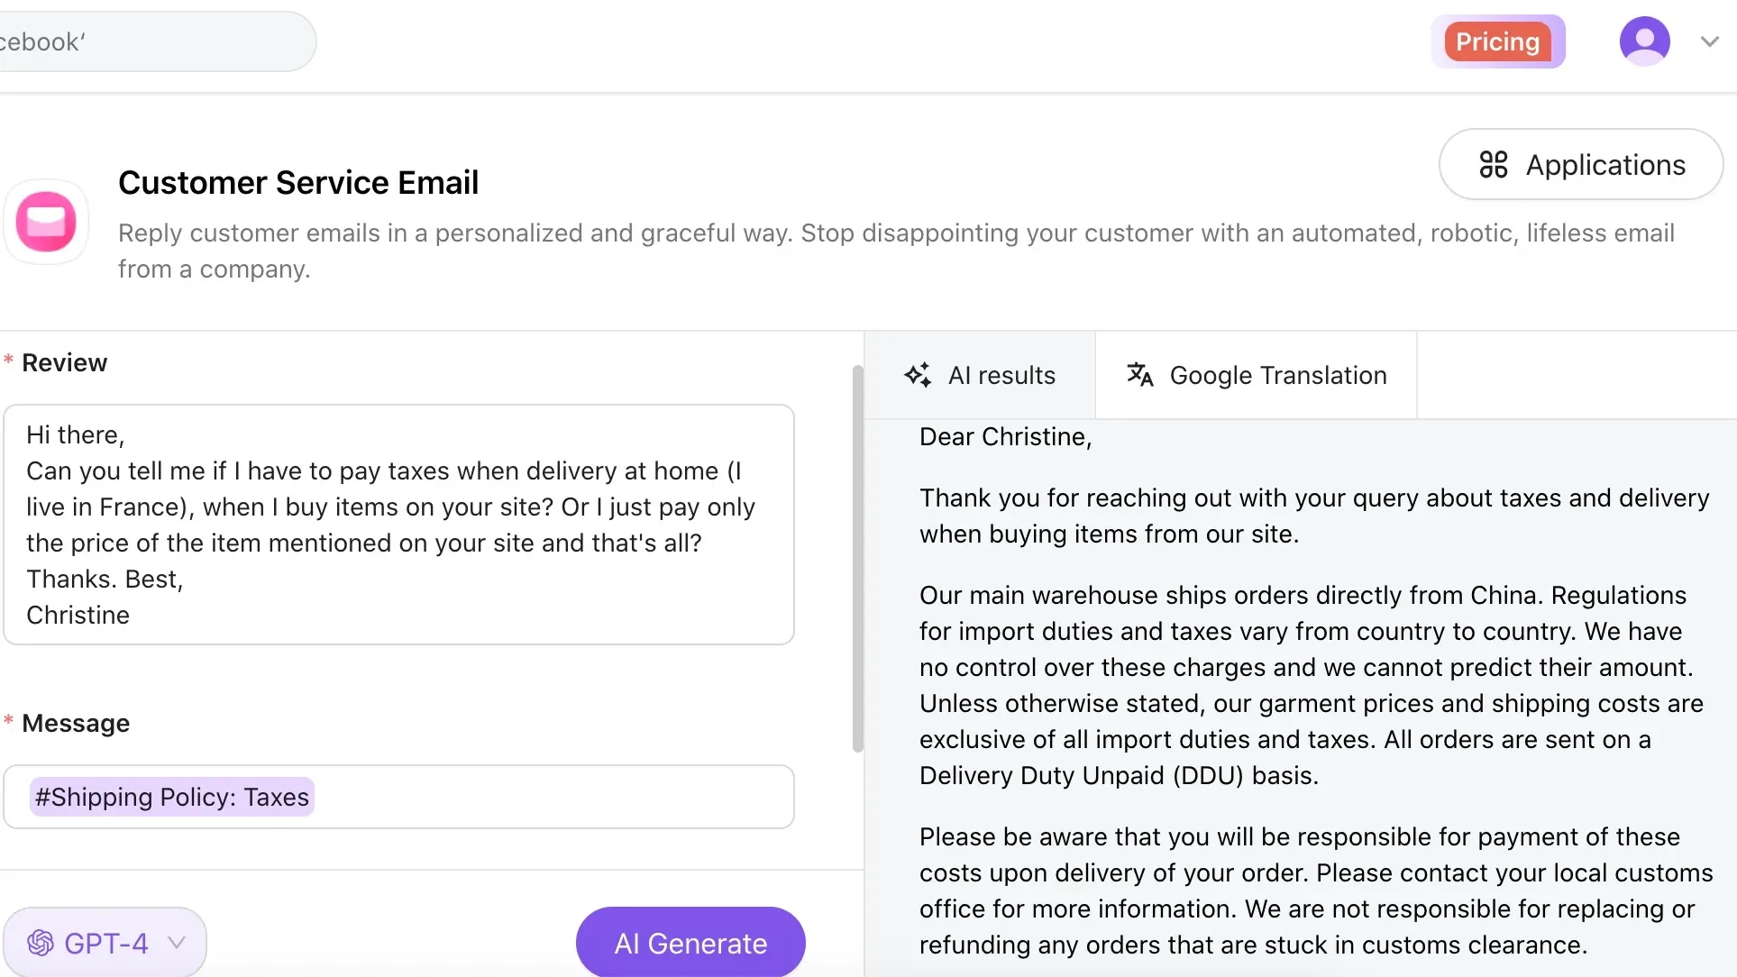Click the translate icon on Google Translation tab
The image size is (1737, 977).
pos(1139,375)
